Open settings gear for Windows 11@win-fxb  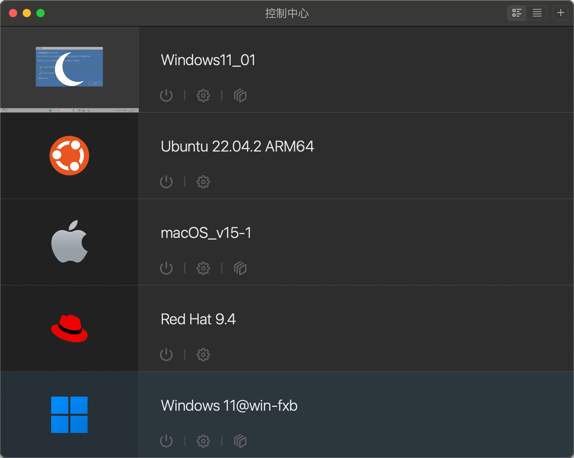point(203,441)
